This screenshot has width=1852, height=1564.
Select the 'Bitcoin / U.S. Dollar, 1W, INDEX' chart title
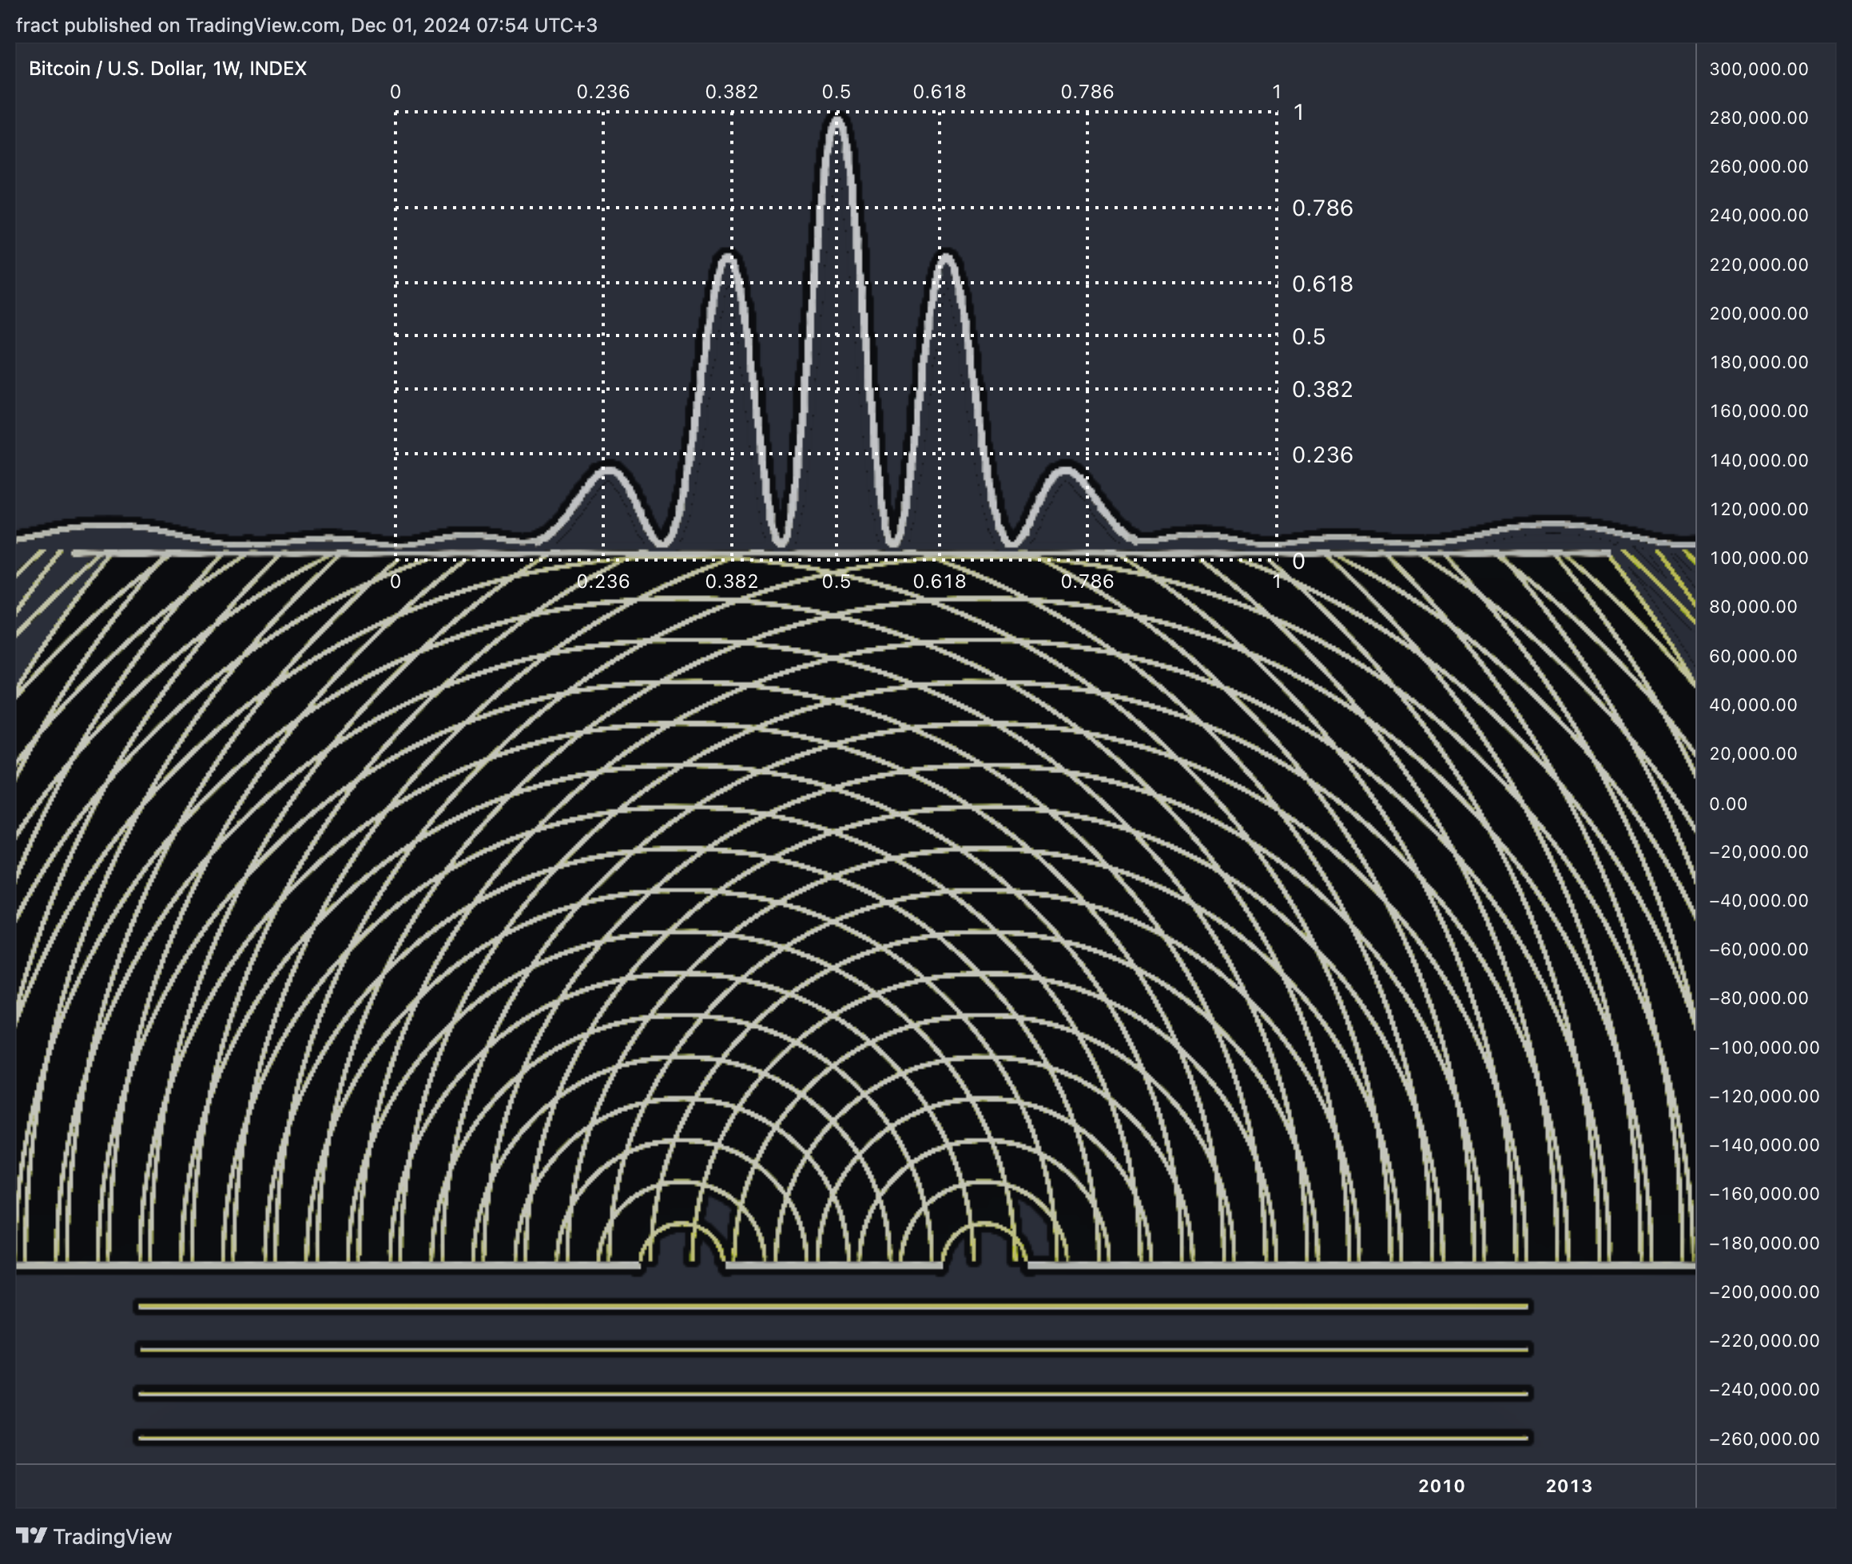[x=168, y=68]
